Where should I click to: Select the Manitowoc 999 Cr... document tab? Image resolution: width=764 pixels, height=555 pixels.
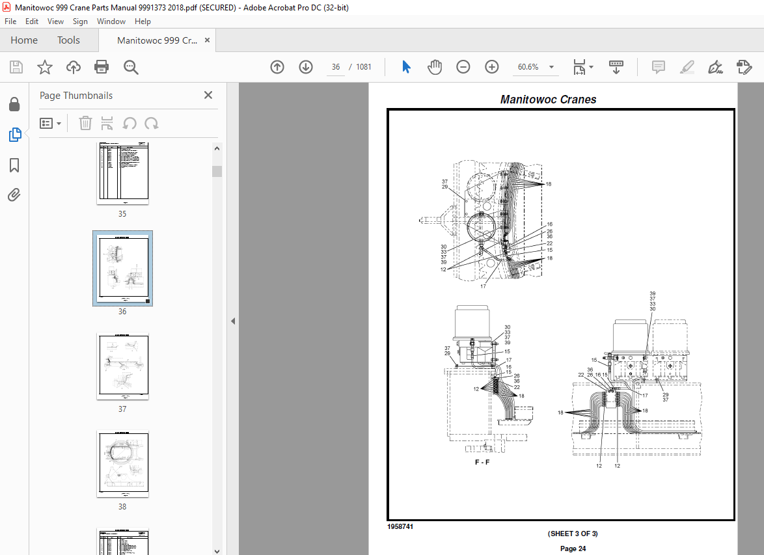coord(157,40)
